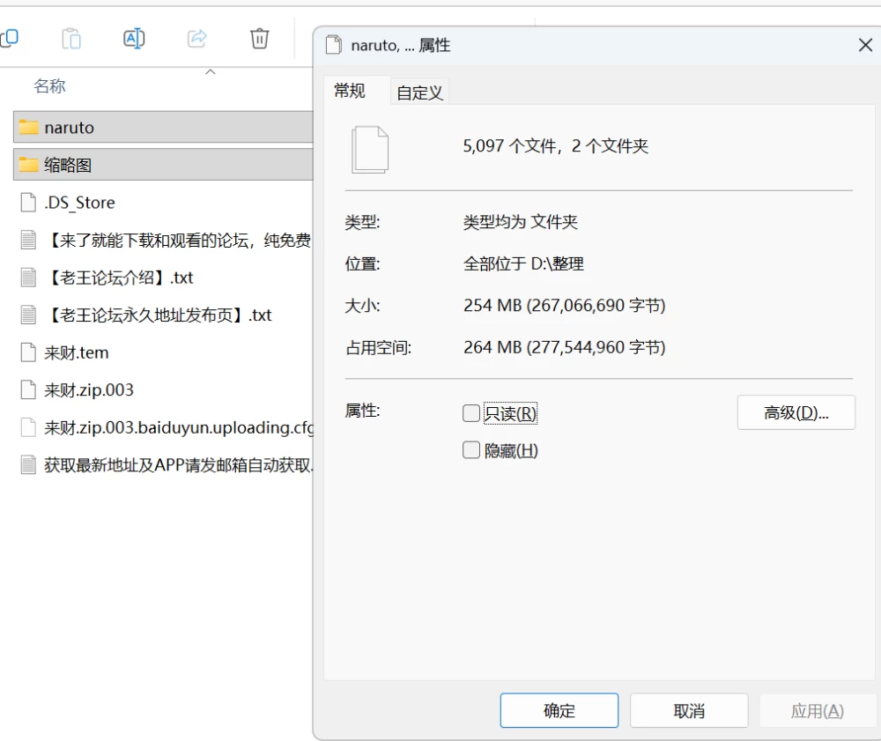The image size is (881, 741).
Task: Click the Rename icon in Explorer toolbar
Action: [134, 38]
